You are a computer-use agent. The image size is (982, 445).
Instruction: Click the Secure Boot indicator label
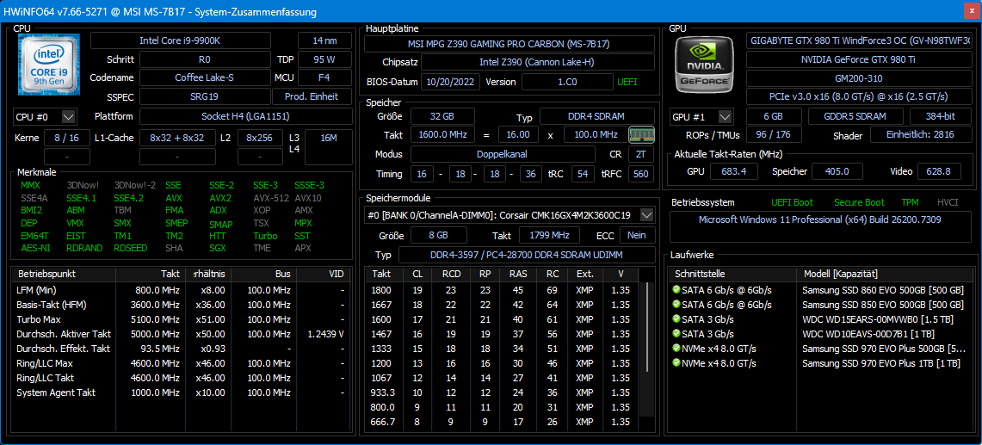[859, 202]
